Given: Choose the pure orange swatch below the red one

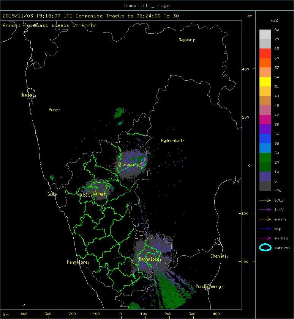Looking at the screenshot, I should click(x=265, y=63).
